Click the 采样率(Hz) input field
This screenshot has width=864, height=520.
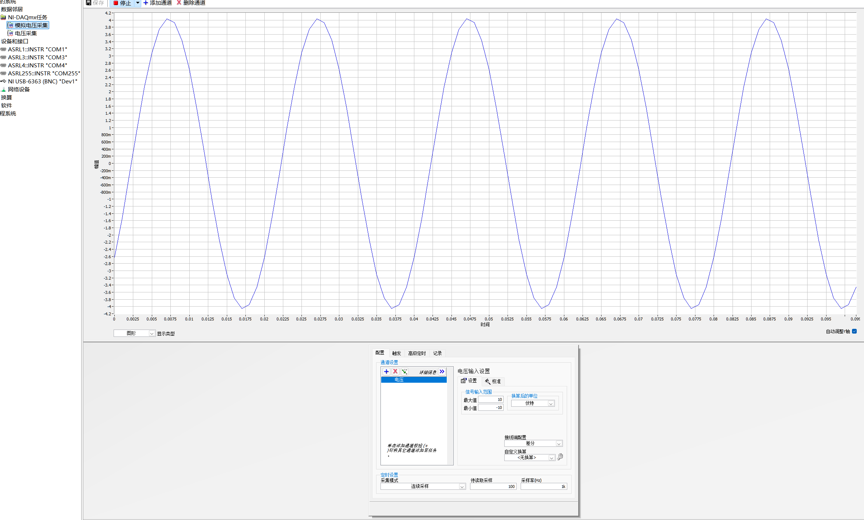(543, 486)
